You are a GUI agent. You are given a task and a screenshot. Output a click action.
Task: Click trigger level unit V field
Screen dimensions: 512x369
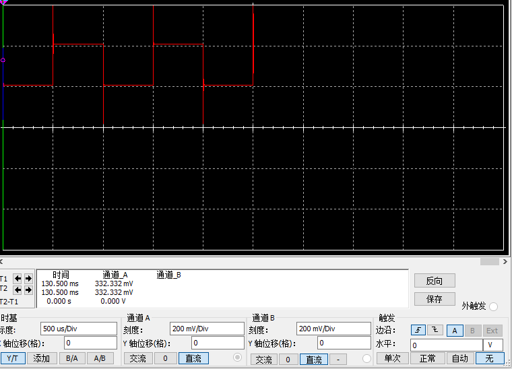click(x=493, y=345)
